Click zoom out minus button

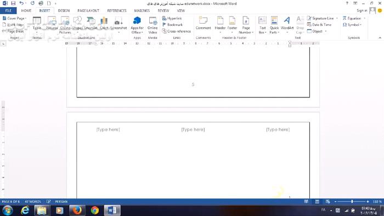[335, 202]
